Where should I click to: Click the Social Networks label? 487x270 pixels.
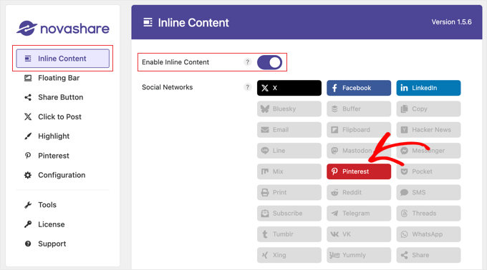tap(167, 87)
